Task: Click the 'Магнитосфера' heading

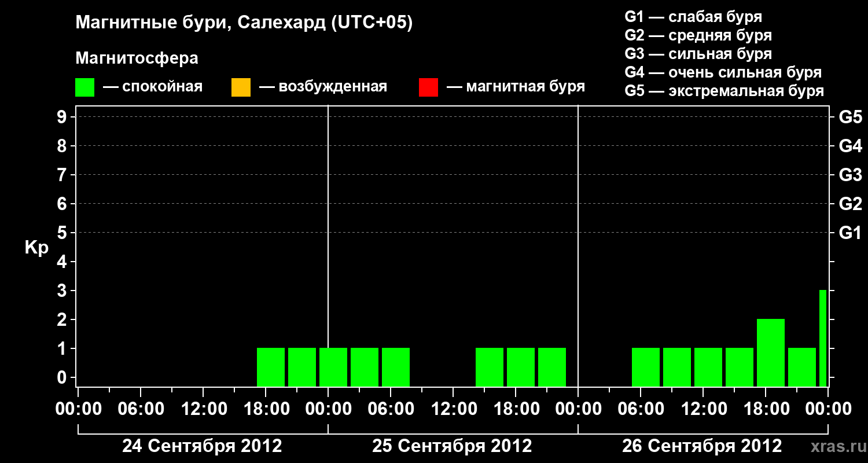Action: [137, 58]
